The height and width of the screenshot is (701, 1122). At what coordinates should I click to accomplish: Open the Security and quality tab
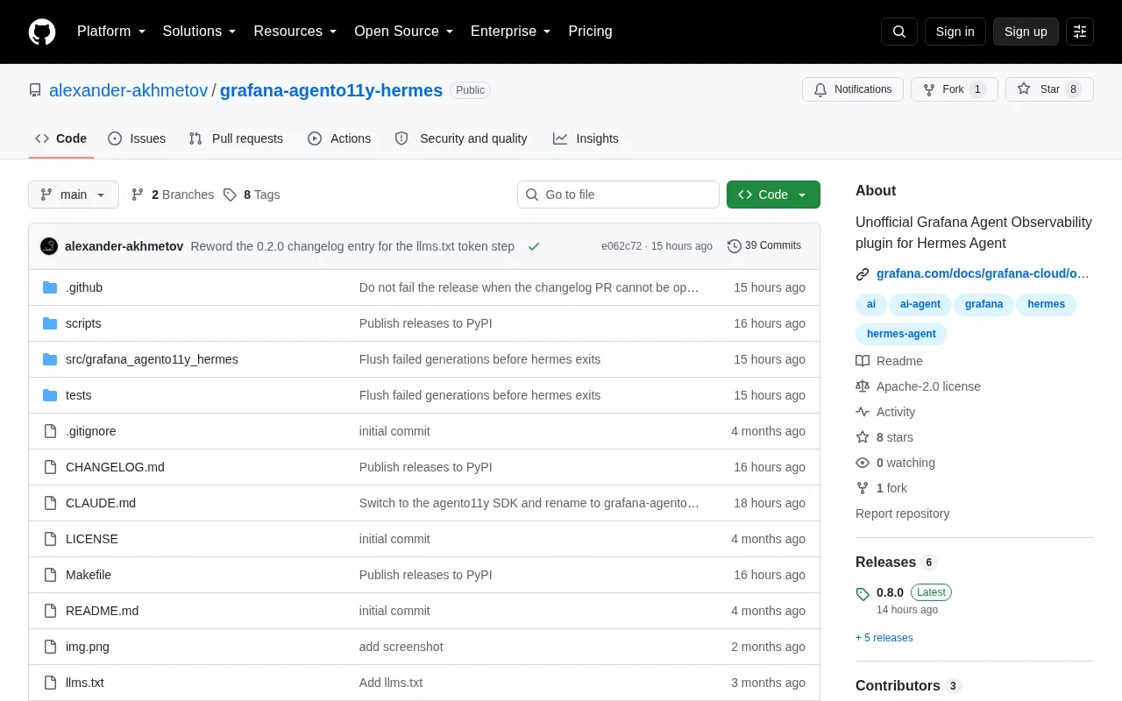pyautogui.click(x=461, y=138)
